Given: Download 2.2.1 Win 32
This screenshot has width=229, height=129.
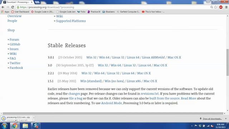Looking at the screenshot, I should pyautogui.click(x=86, y=73).
